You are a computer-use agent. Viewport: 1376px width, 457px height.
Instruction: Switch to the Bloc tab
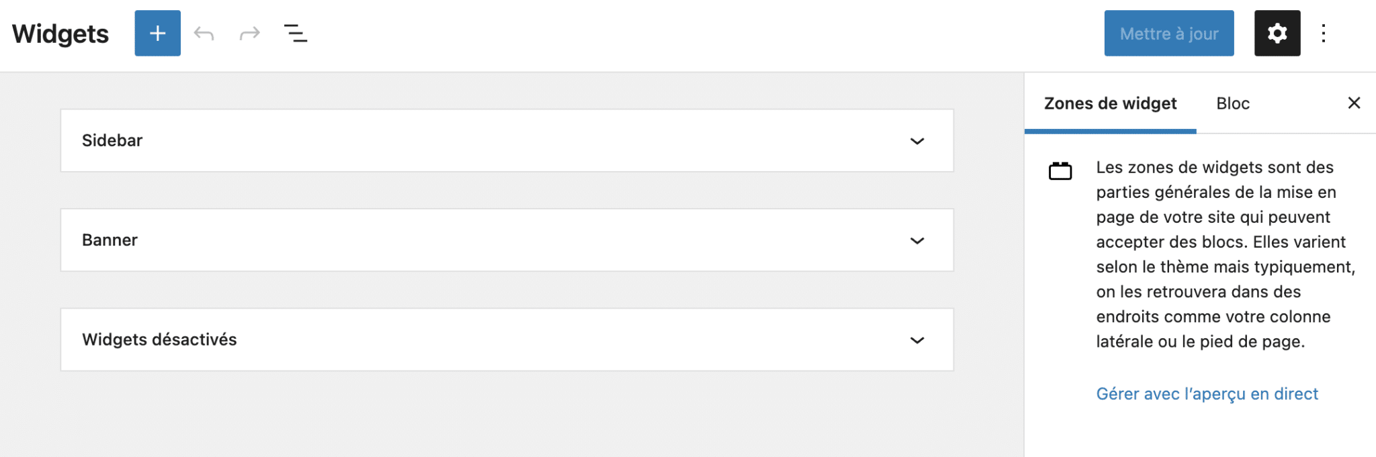tap(1232, 103)
